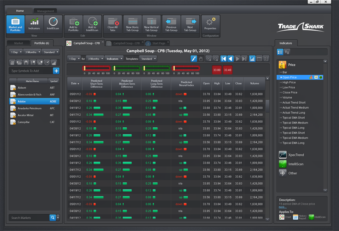Go to Next Tab Group
This screenshot has width=339, height=231.
[x=190, y=24]
